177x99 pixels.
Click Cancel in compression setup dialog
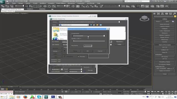100,51
